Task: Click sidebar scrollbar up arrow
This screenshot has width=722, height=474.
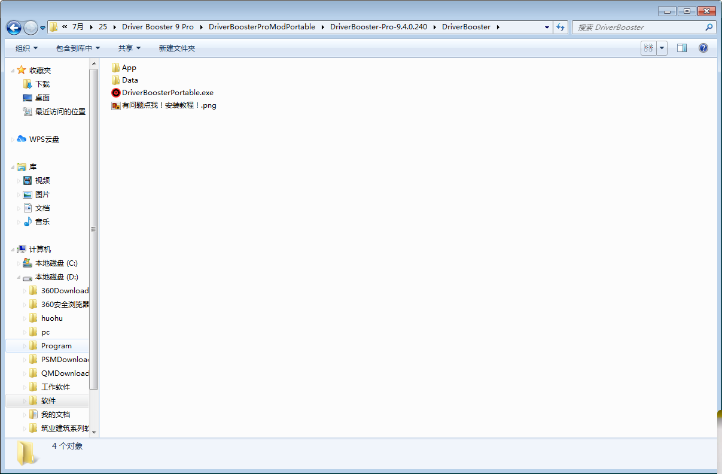Action: click(x=94, y=63)
